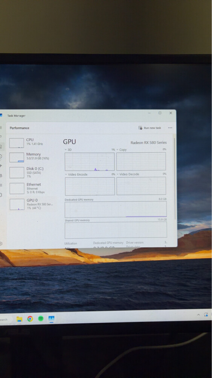Click "Dedicated GPU memory" label at the bottom
The image size is (212, 378).
tap(108, 243)
